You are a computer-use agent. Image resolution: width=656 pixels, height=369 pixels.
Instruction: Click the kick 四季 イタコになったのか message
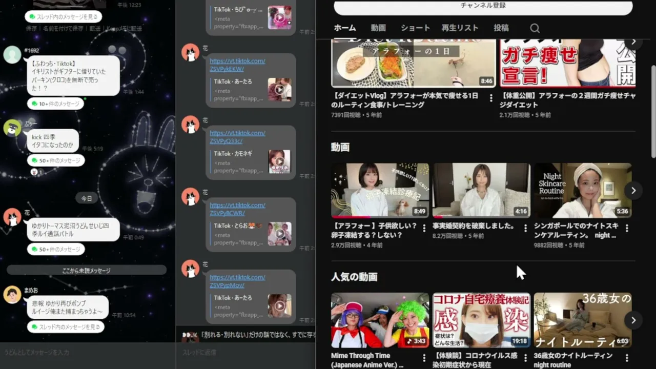click(53, 141)
